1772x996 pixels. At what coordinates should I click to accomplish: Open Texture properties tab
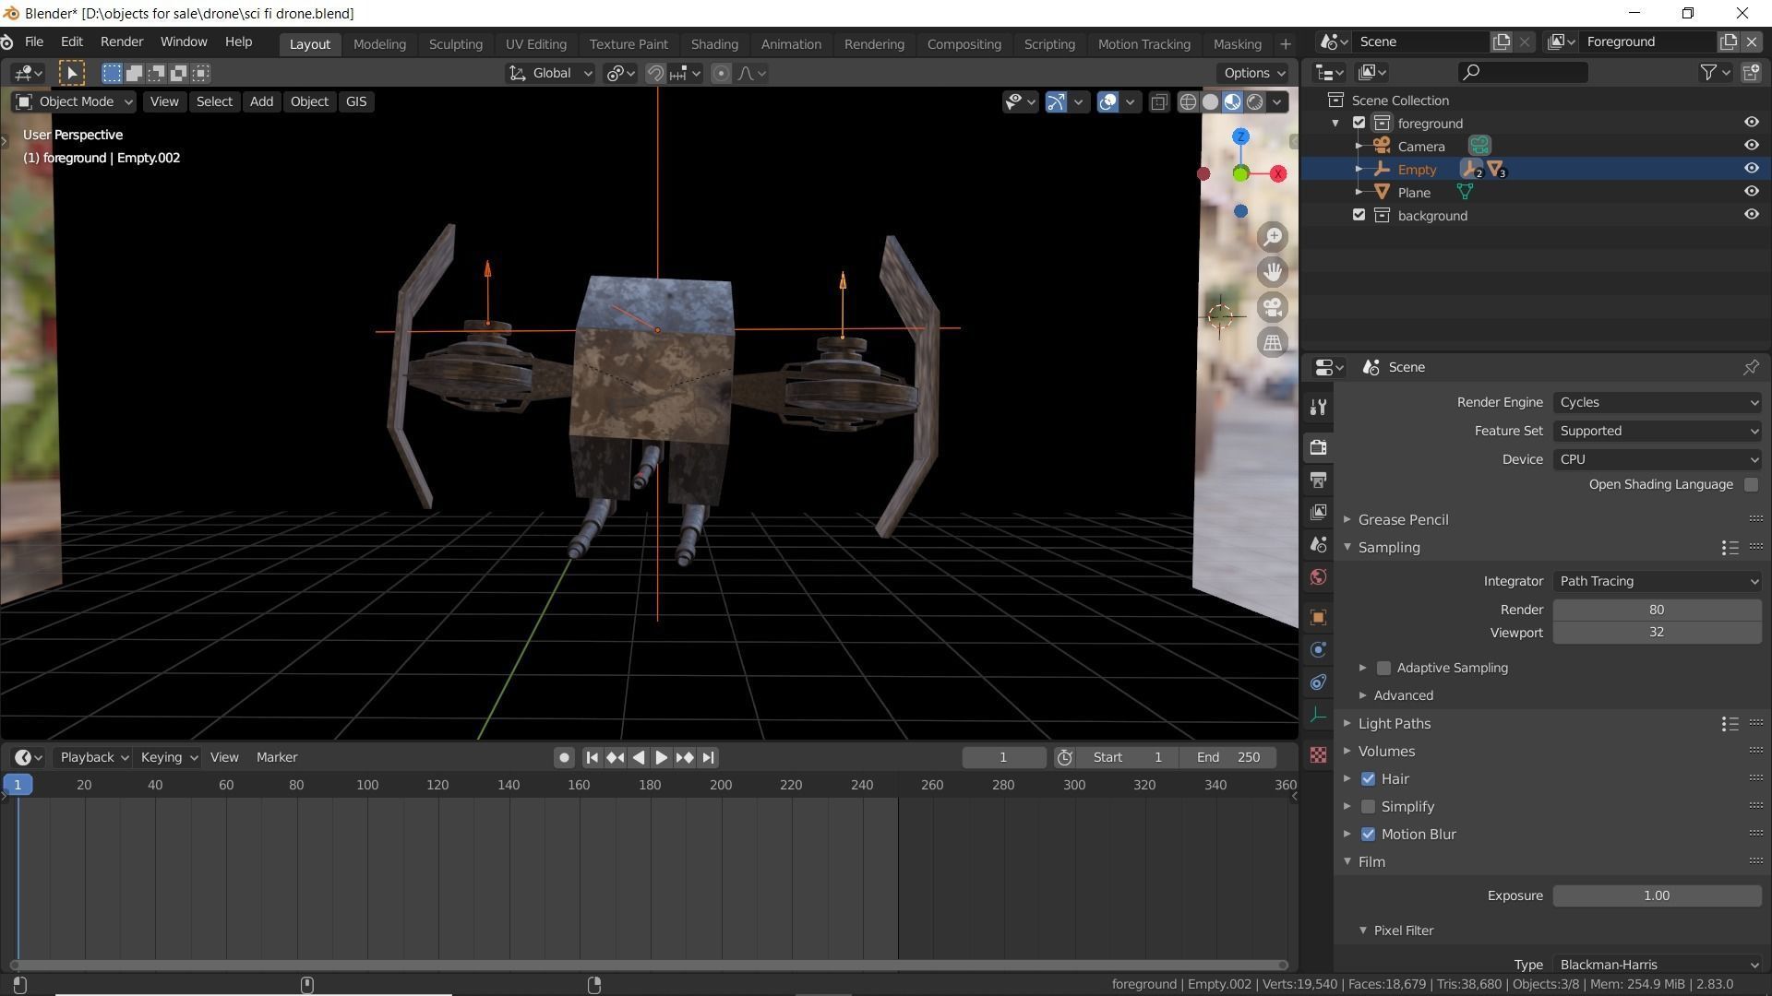pyautogui.click(x=1318, y=755)
